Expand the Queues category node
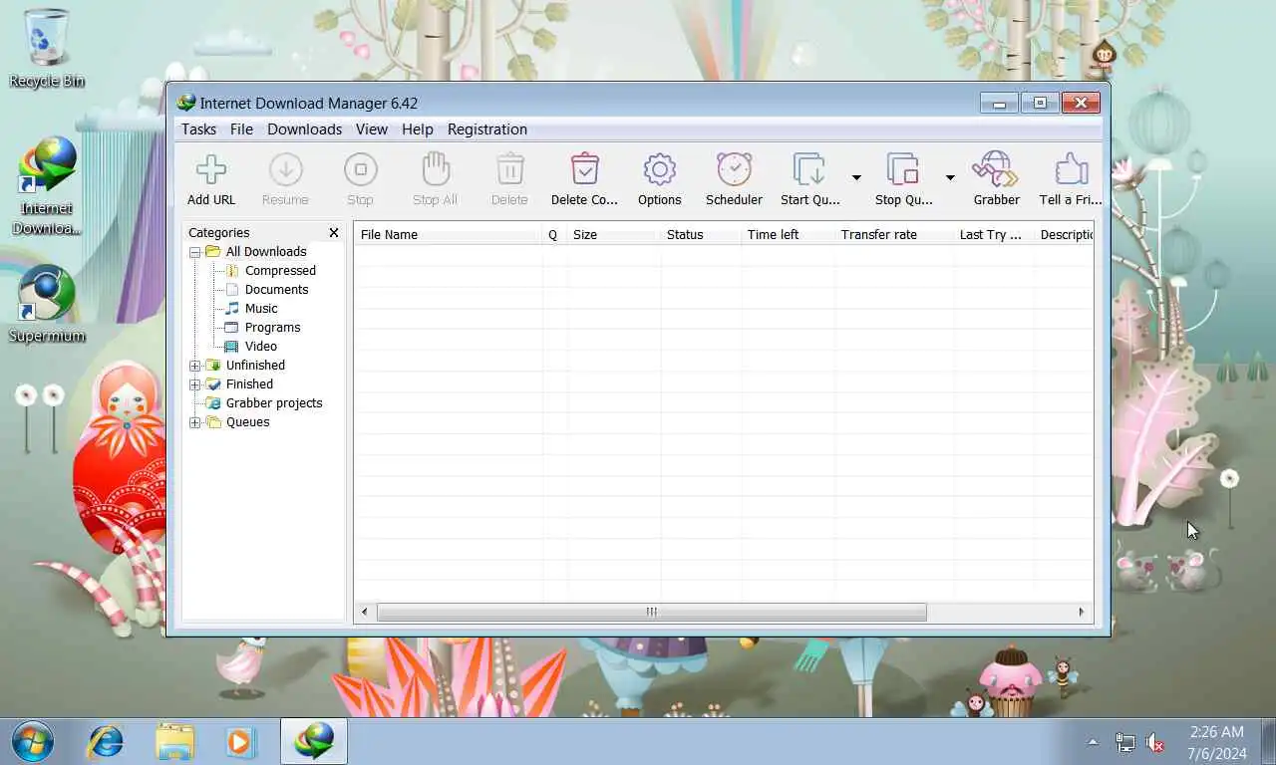 195,422
